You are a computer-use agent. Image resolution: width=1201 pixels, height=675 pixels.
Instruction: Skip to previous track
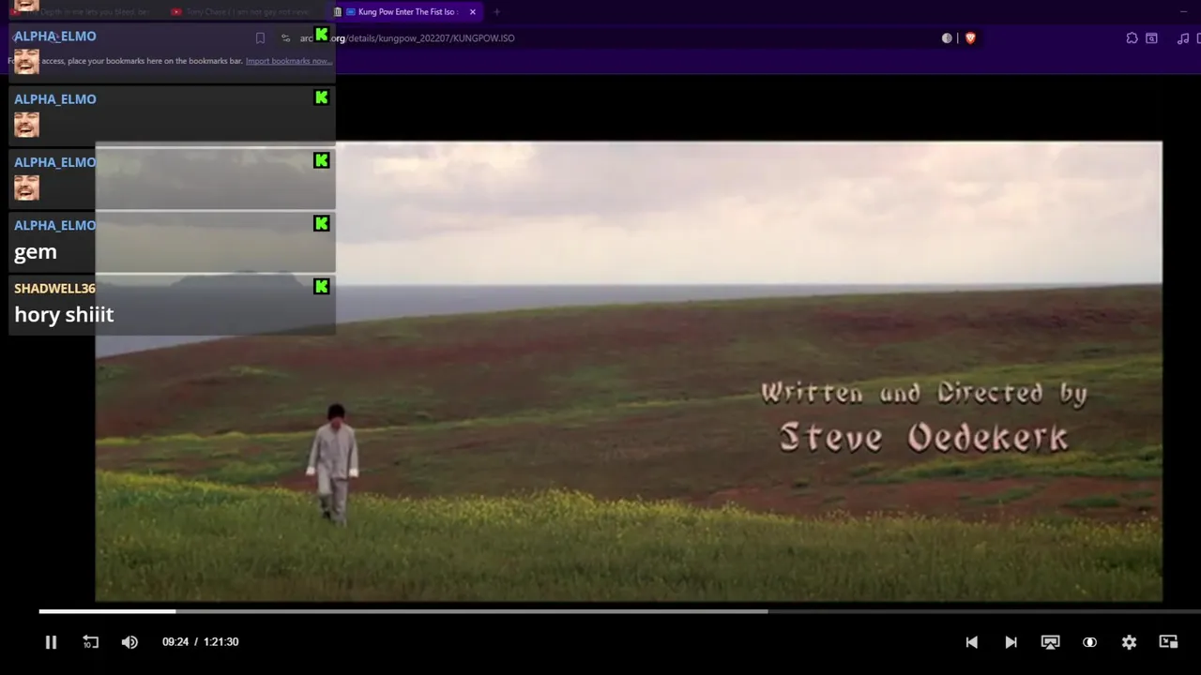tap(972, 642)
